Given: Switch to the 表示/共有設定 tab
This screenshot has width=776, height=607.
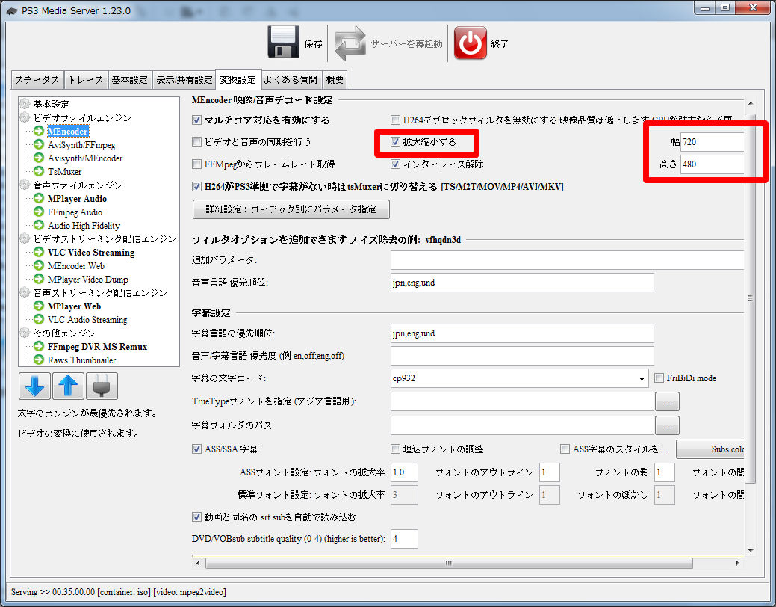Looking at the screenshot, I should point(184,80).
